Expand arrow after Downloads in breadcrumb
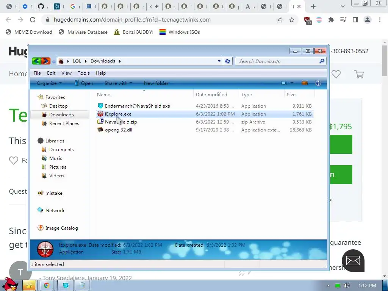 pos(120,61)
